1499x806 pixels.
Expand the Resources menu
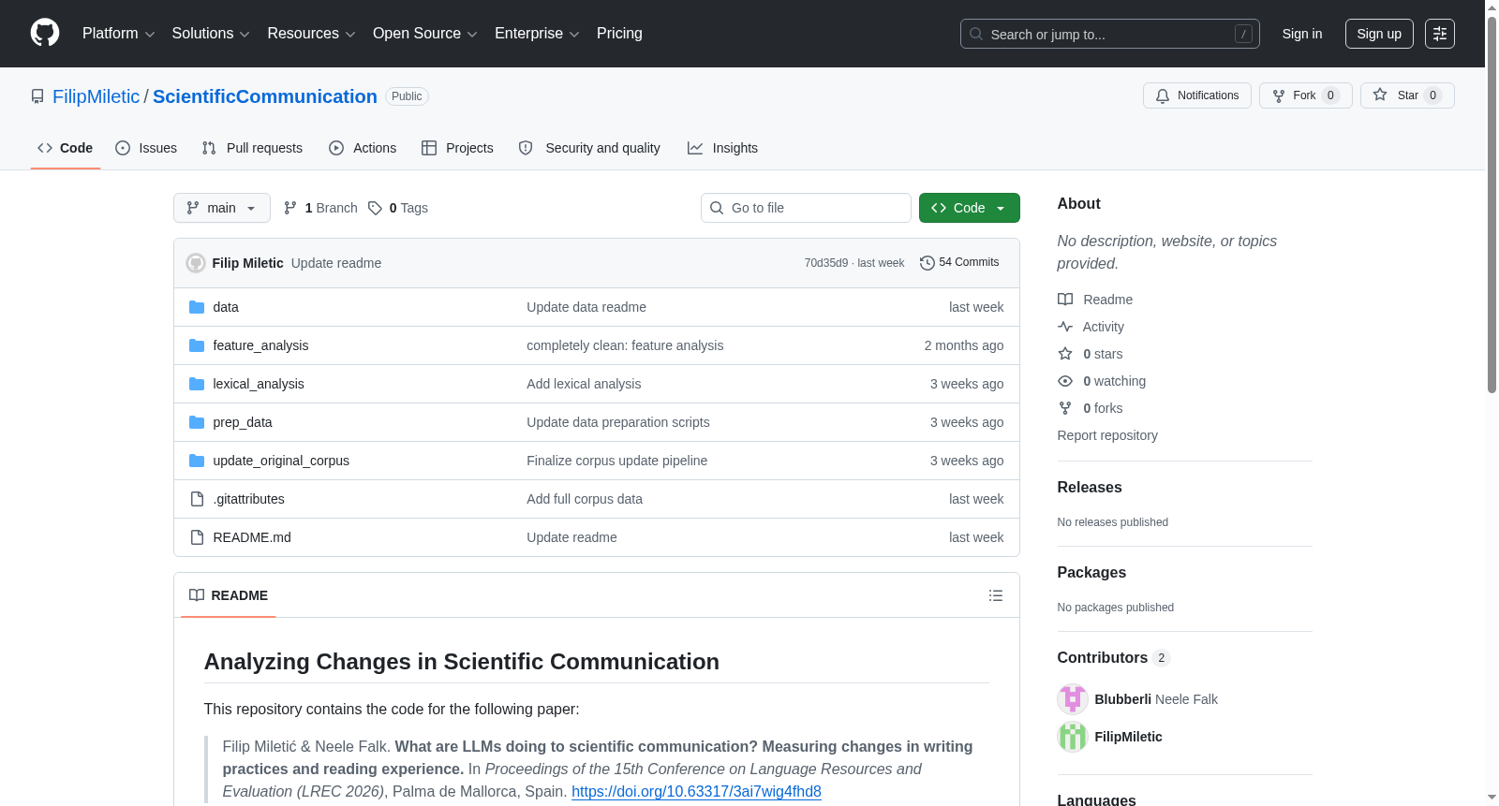(x=311, y=34)
